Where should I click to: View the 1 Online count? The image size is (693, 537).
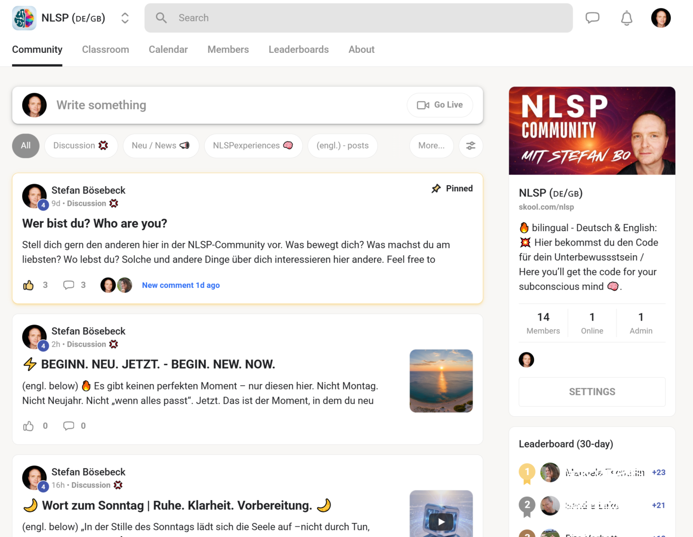(x=592, y=323)
